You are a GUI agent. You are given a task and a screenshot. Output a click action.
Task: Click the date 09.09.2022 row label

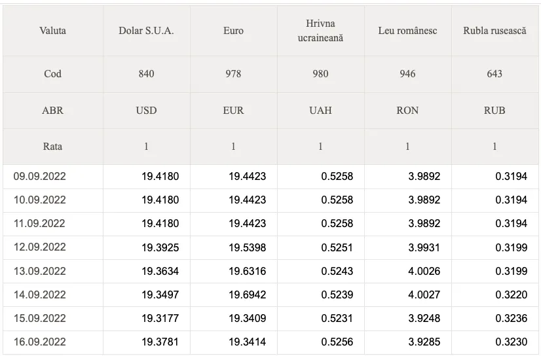(40, 177)
